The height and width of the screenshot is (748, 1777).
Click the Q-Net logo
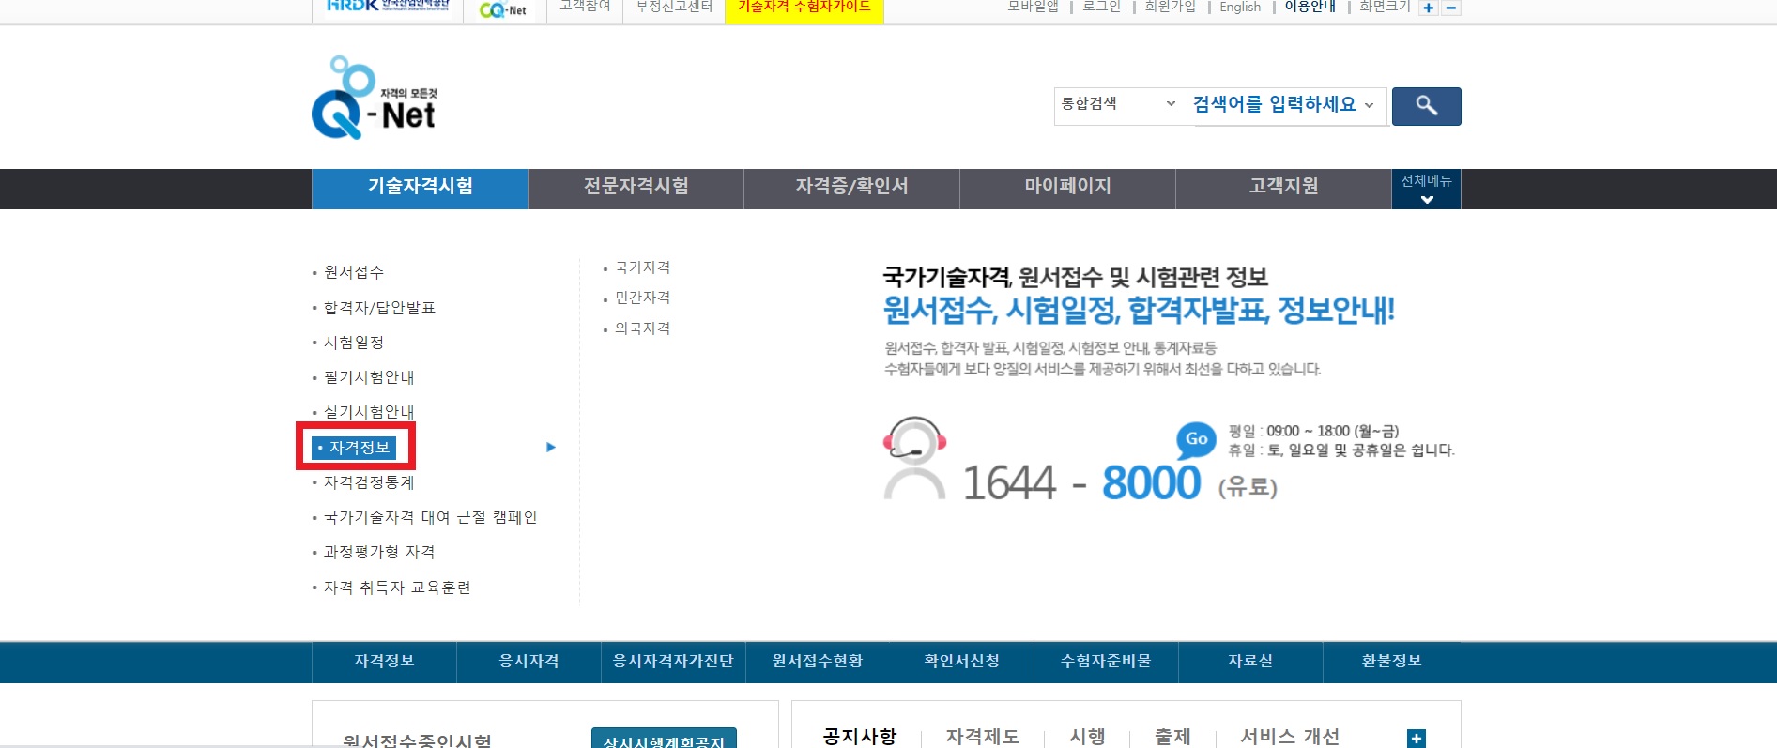[374, 98]
